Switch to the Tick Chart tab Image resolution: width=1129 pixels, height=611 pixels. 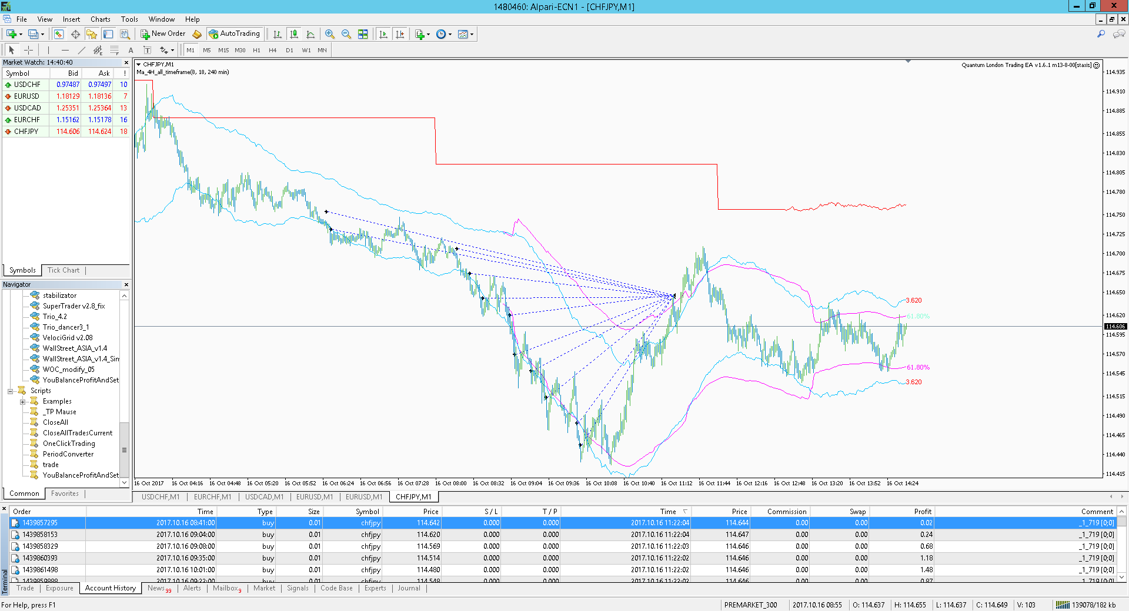point(64,270)
